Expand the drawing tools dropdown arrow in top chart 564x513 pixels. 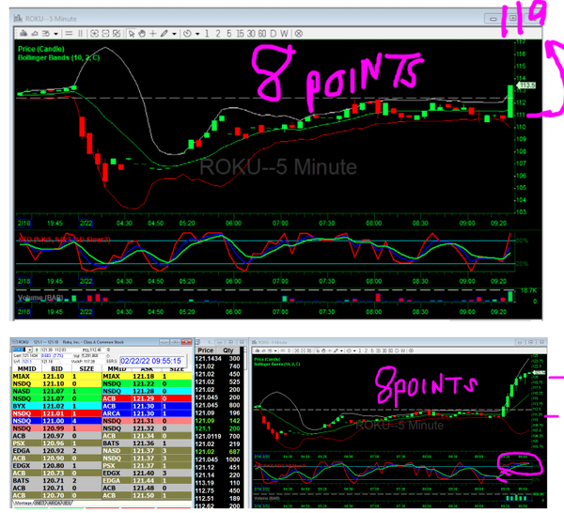pyautogui.click(x=174, y=33)
